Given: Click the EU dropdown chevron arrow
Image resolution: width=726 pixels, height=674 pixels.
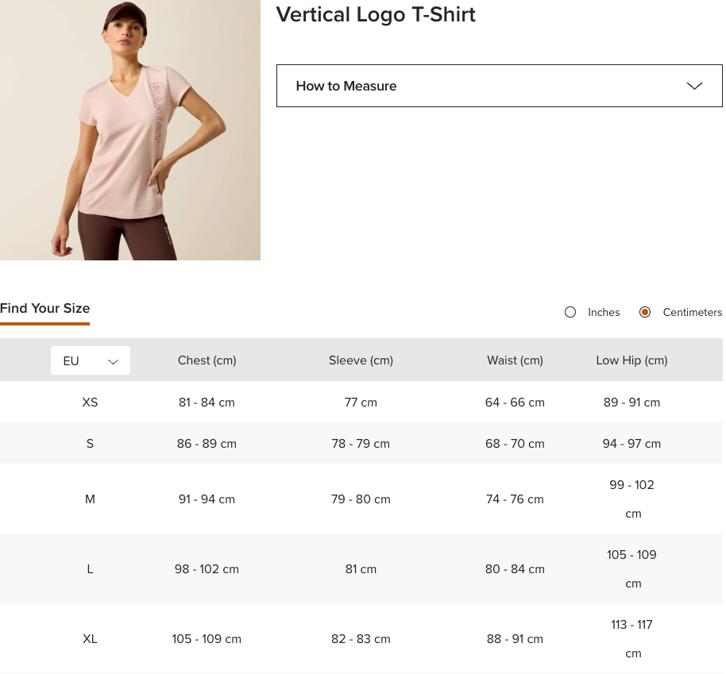Looking at the screenshot, I should click(113, 361).
